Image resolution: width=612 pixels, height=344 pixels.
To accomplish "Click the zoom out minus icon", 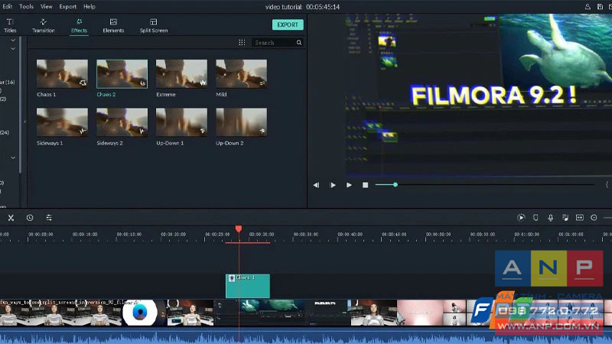I will 594,218.
